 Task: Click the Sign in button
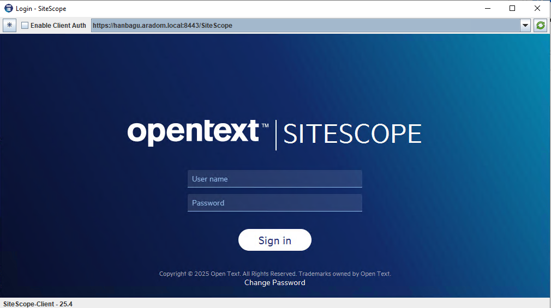coord(275,240)
